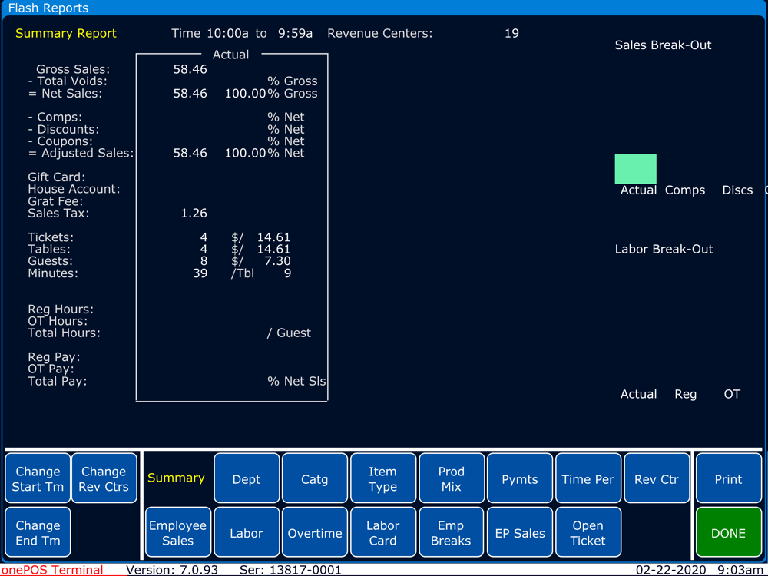Click the Grat Fee label
Viewport: 768px width, 576px height.
pos(55,200)
